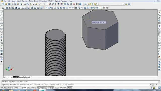
Task: Open the Format menu
Action: coord(25,1)
